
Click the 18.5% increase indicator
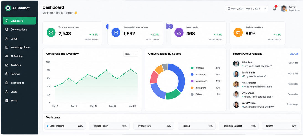(x=94, y=35)
